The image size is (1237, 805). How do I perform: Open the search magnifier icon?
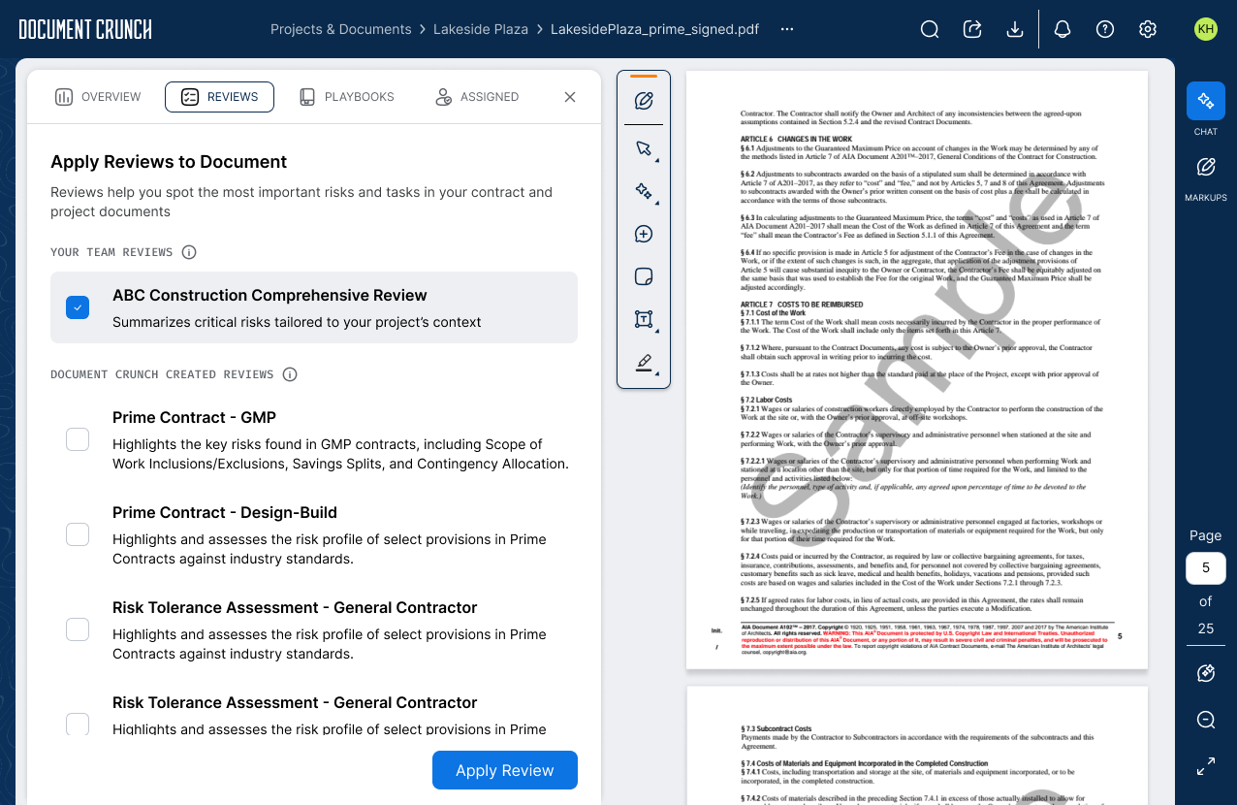click(930, 29)
